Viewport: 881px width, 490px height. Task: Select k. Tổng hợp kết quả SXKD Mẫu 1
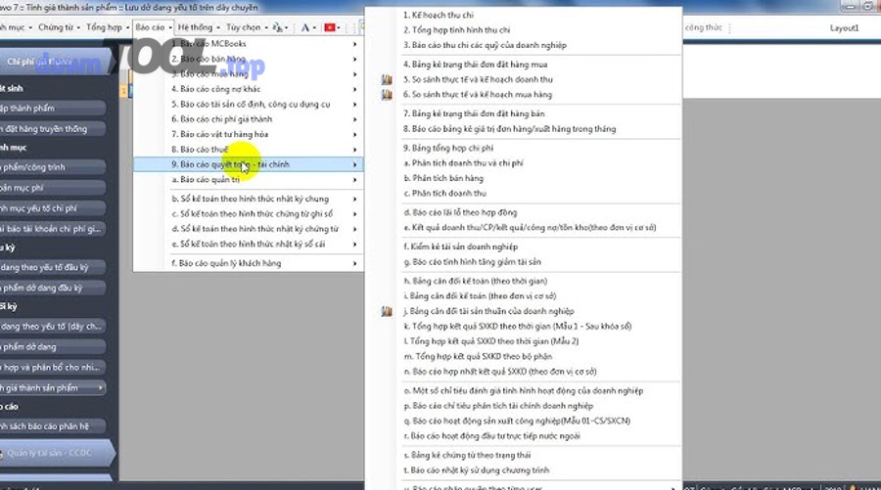(x=524, y=327)
